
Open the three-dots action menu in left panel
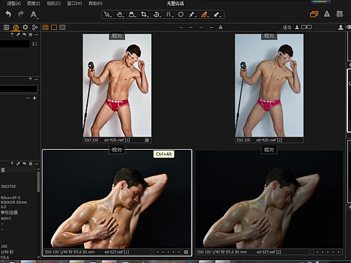pos(29,98)
